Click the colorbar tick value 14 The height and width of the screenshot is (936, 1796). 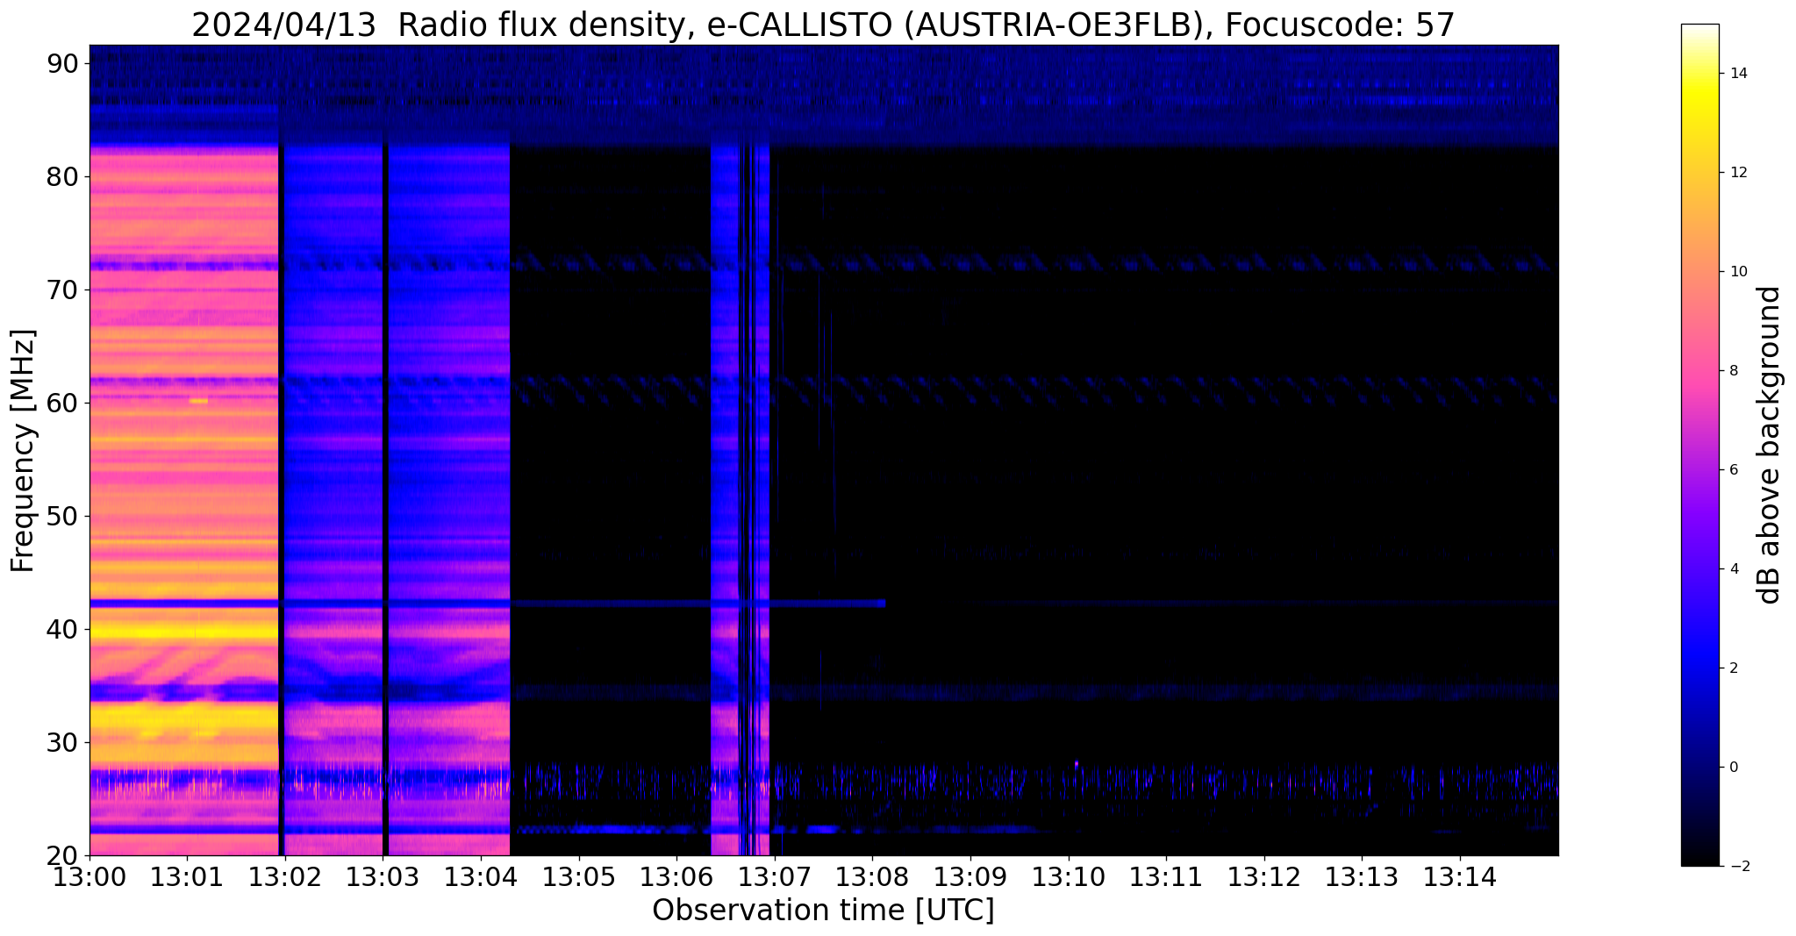pyautogui.click(x=1737, y=74)
